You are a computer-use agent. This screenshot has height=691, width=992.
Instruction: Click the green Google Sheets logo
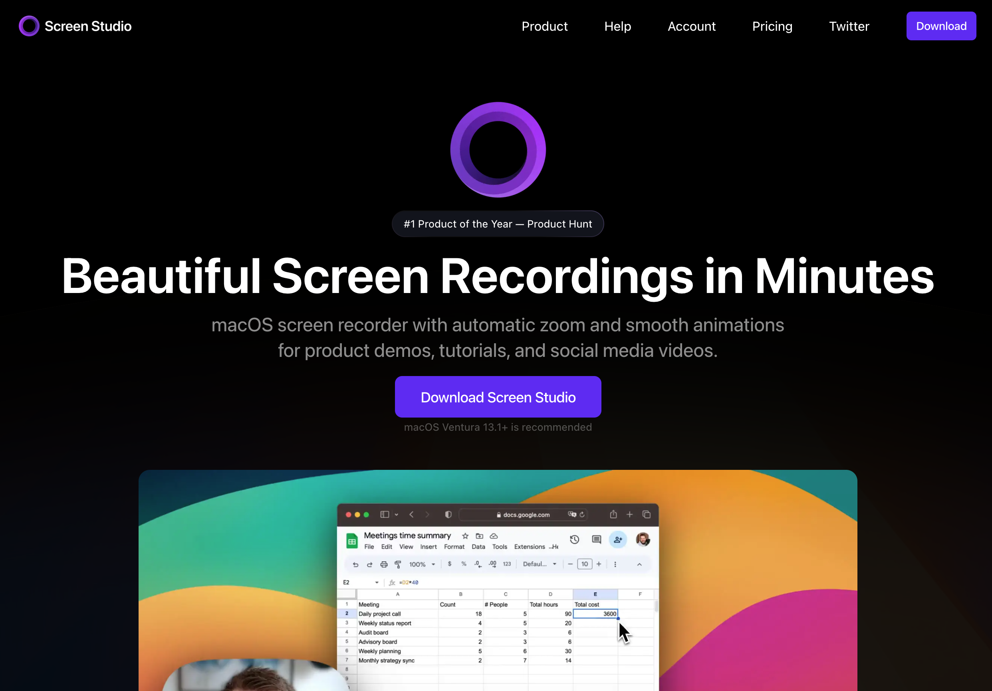pos(352,541)
